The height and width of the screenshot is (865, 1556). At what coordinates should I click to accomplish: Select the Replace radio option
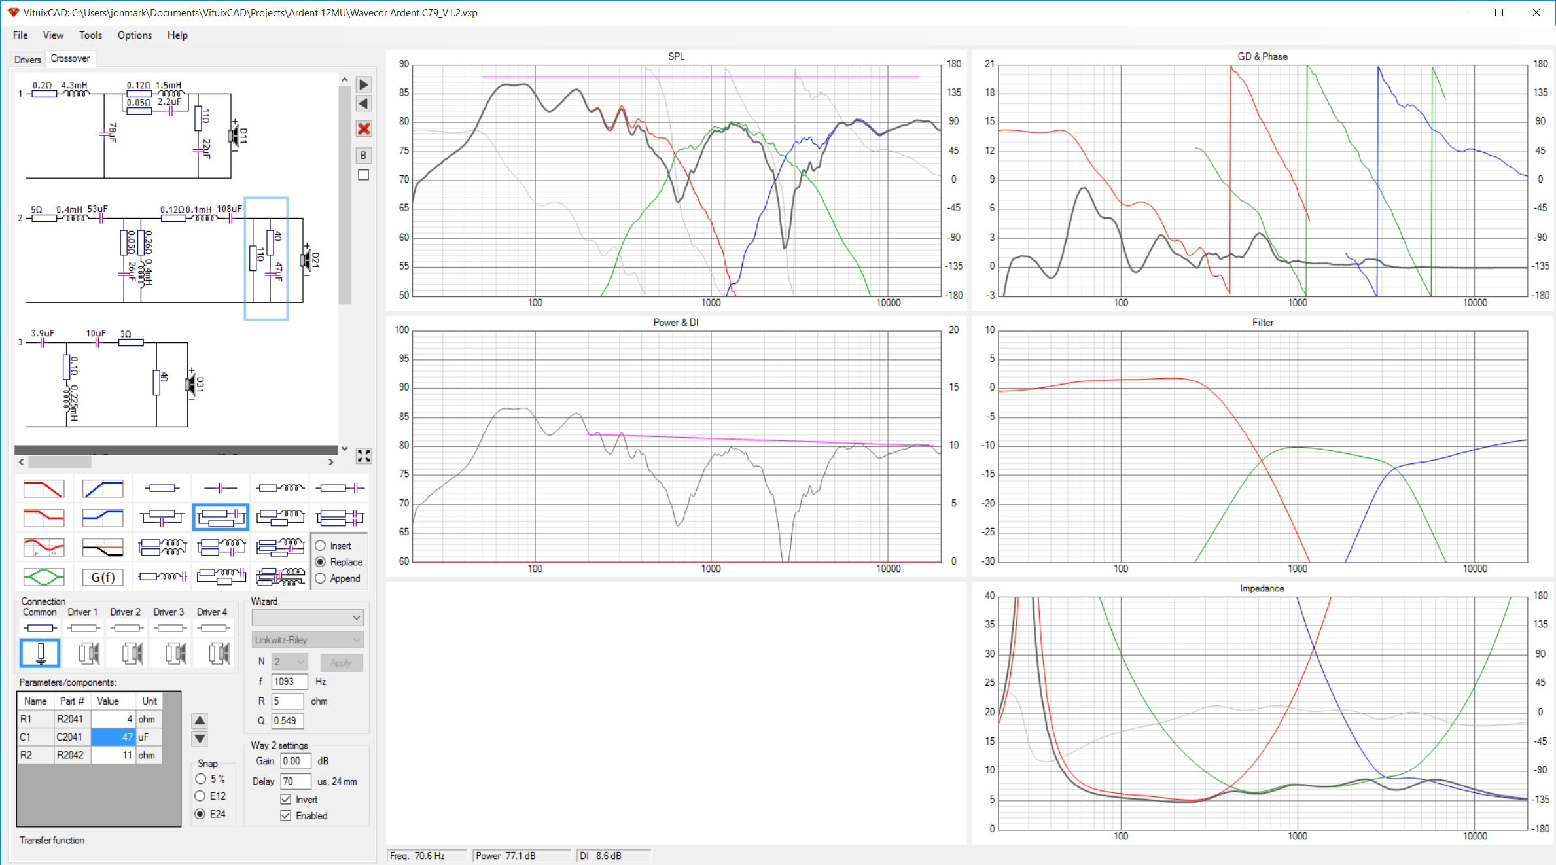tap(321, 562)
